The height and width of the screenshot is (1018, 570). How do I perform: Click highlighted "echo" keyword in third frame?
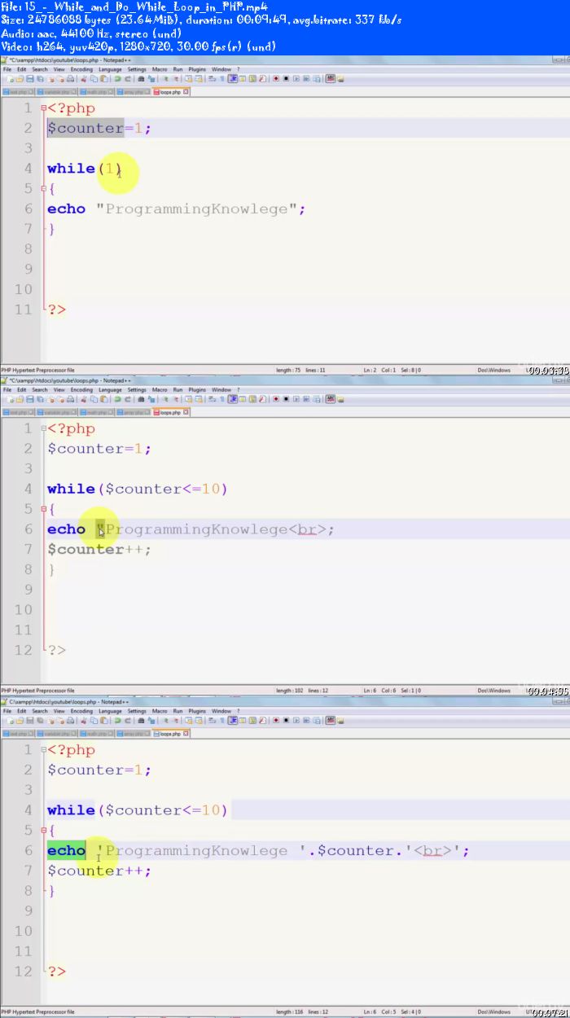(66, 851)
